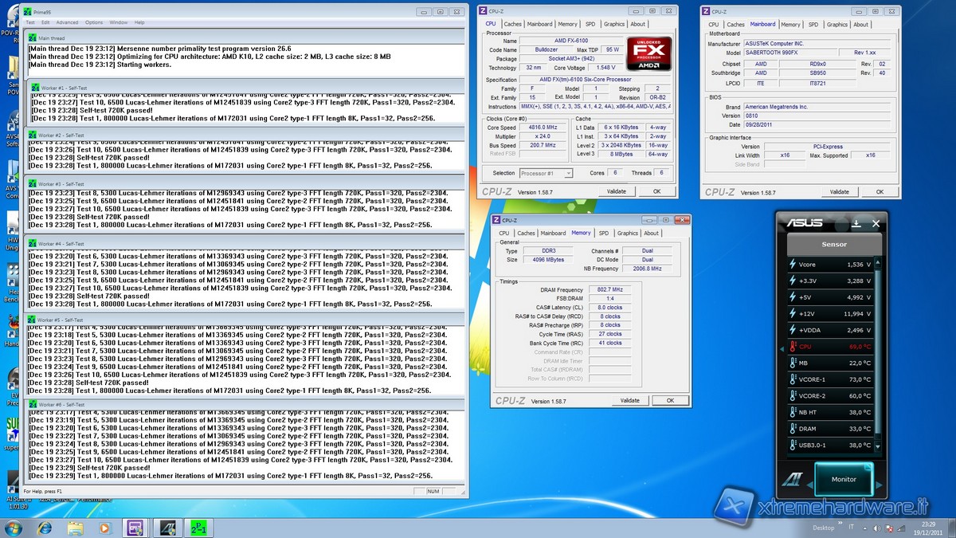Open the Advanced menu in Prime95
This screenshot has height=538, width=956.
pos(67,22)
